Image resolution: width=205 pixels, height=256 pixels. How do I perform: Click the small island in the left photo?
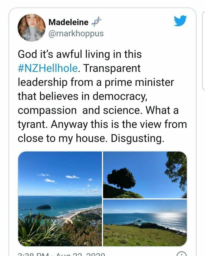(44, 207)
